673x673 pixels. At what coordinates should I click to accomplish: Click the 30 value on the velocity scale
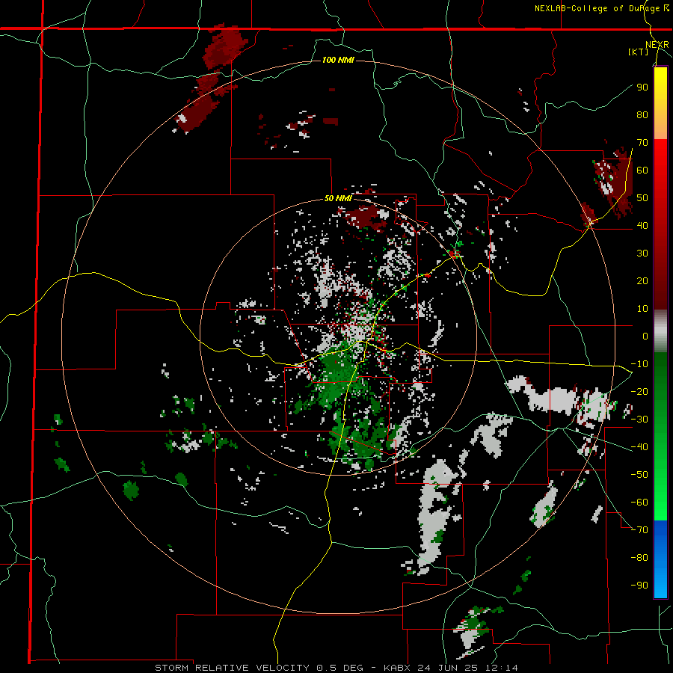click(642, 253)
